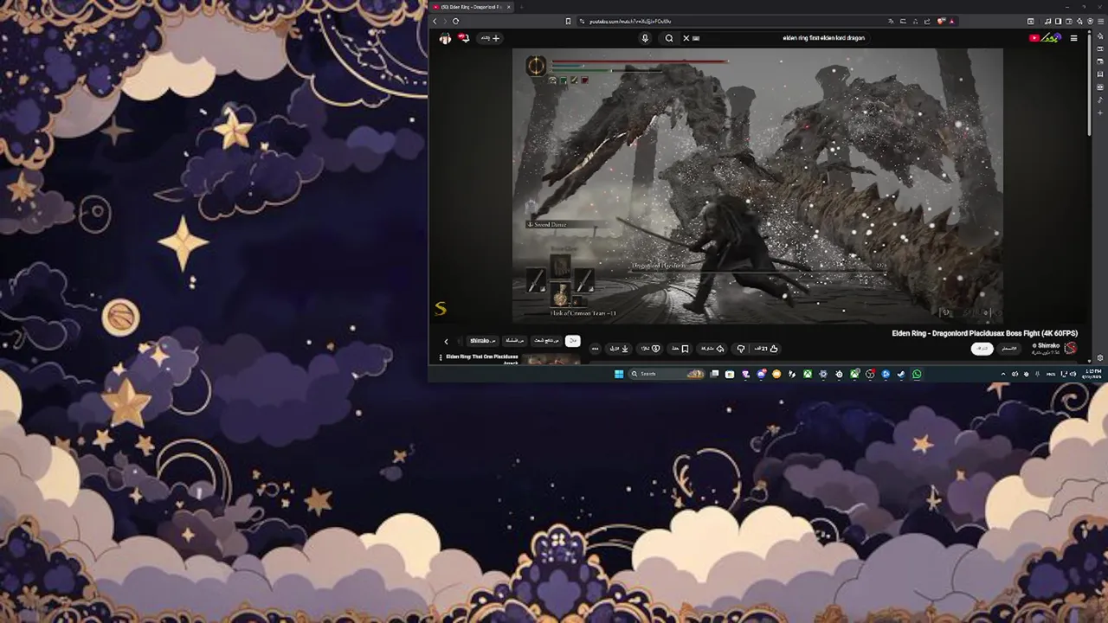Open Brave Shields icon in address bar

[939, 21]
